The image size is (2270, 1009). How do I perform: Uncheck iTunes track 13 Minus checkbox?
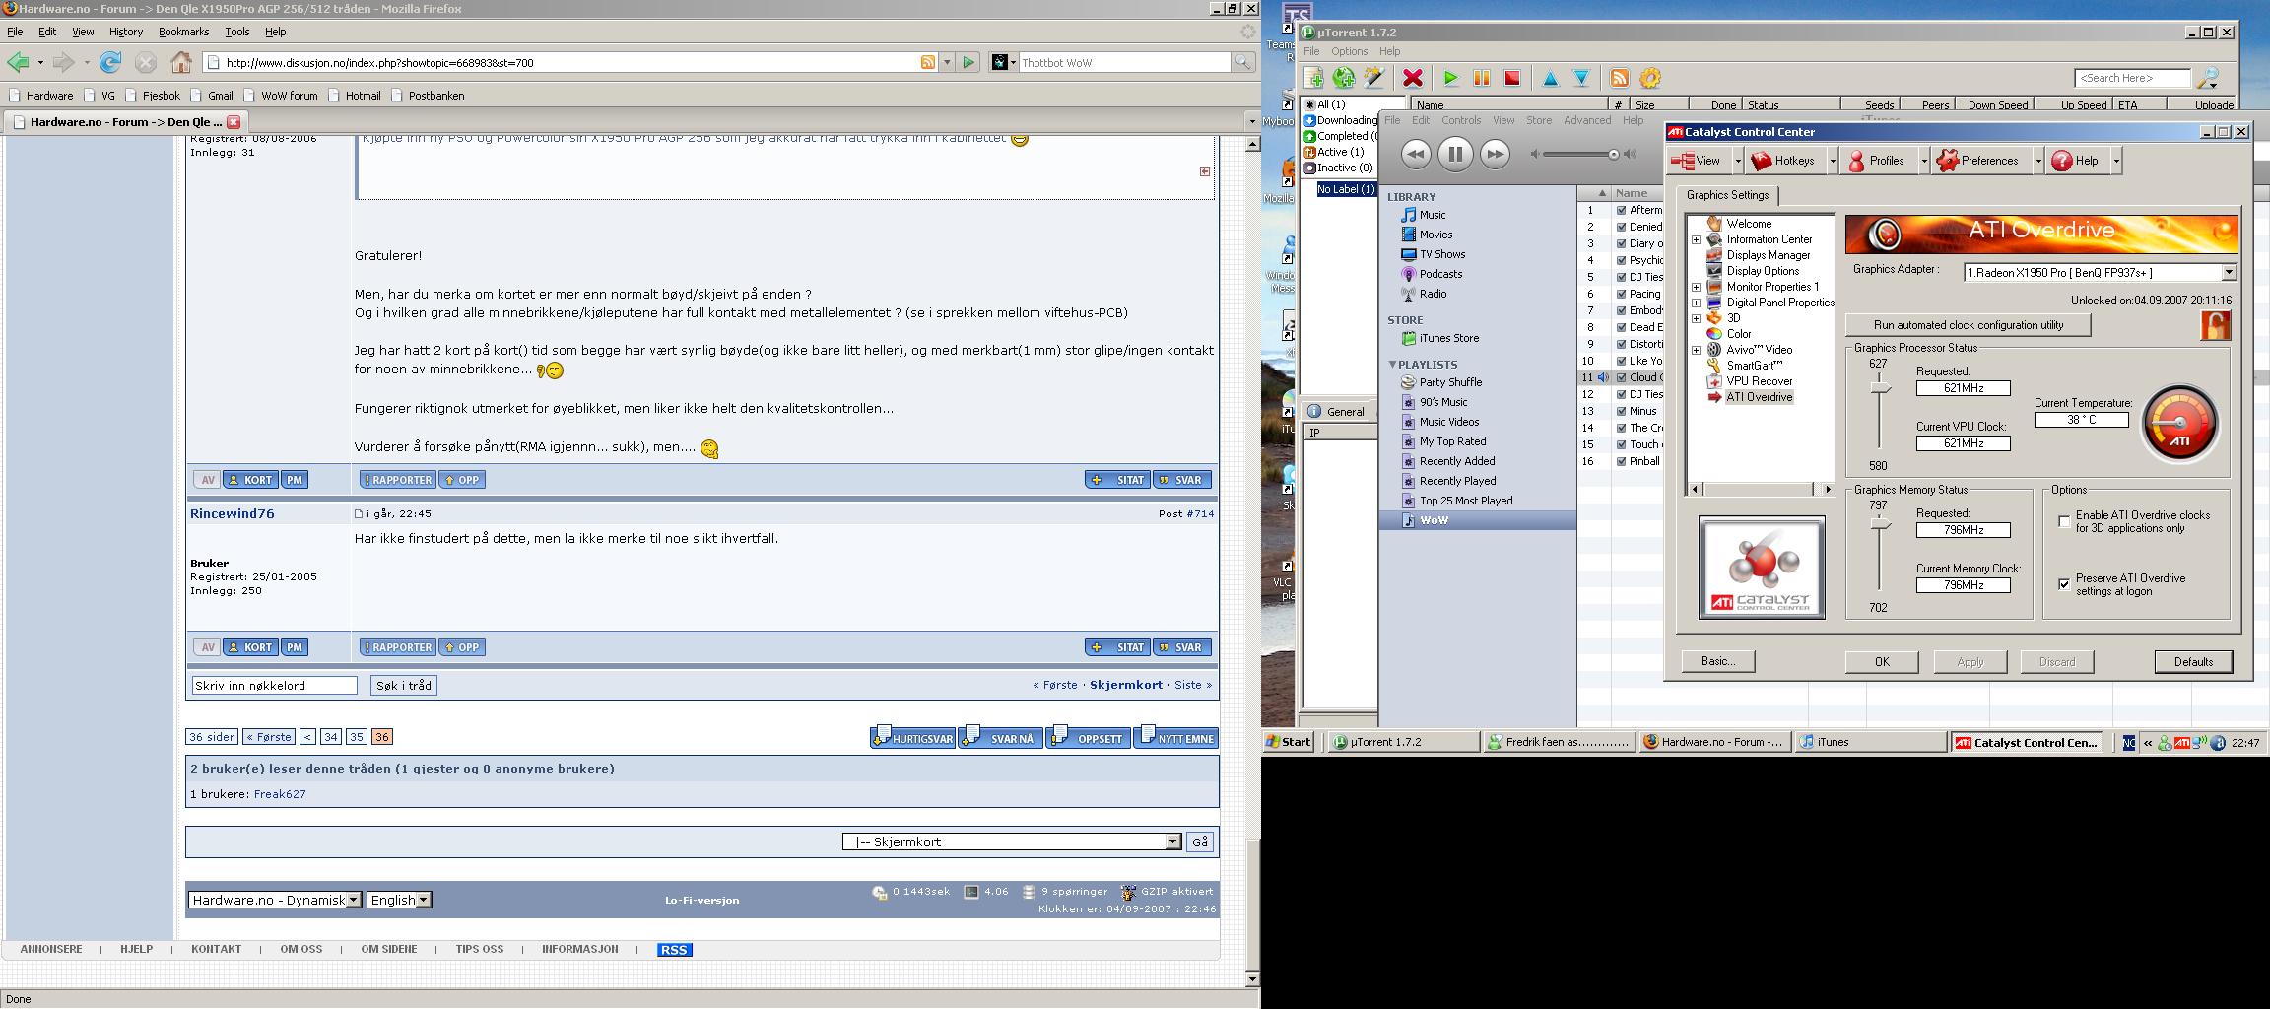pos(1621,411)
